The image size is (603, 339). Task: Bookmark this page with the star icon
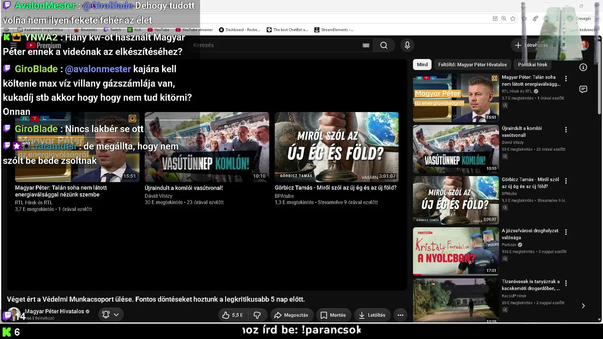[513, 18]
